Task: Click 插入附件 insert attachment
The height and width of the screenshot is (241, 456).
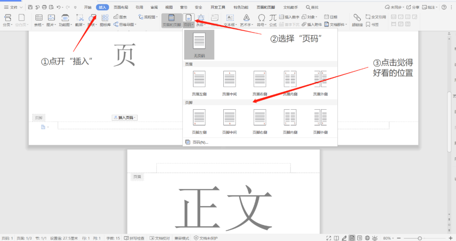Action: tap(312, 24)
